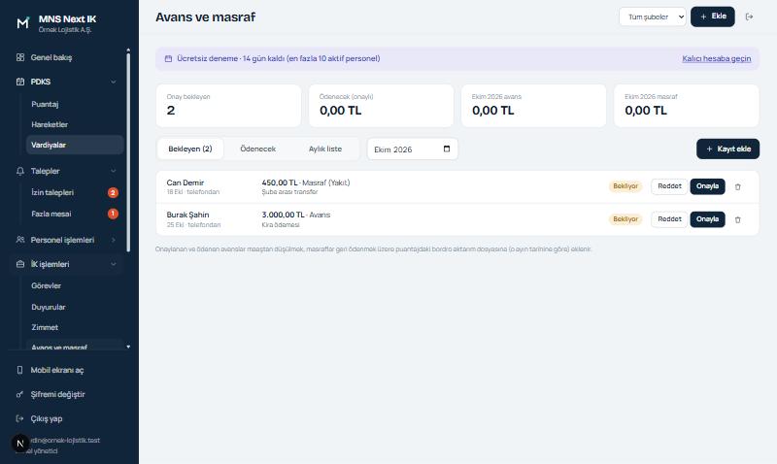
Task: Expand Personel işlemleri chevron
Action: click(113, 240)
